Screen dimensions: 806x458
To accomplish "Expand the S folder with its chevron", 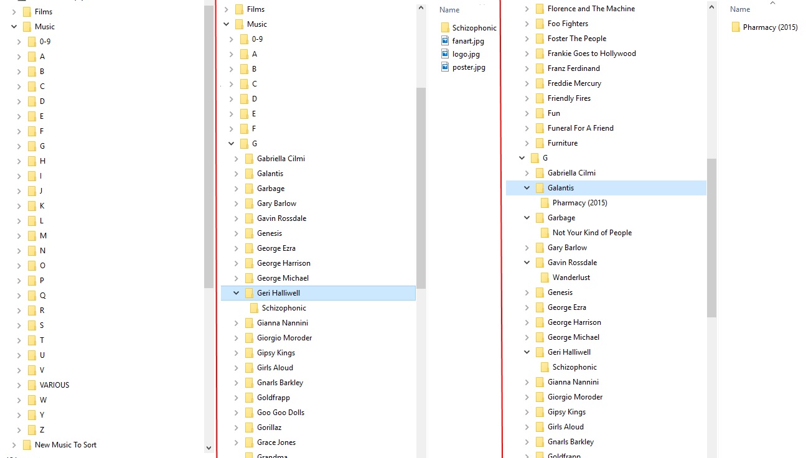I will click(19, 325).
